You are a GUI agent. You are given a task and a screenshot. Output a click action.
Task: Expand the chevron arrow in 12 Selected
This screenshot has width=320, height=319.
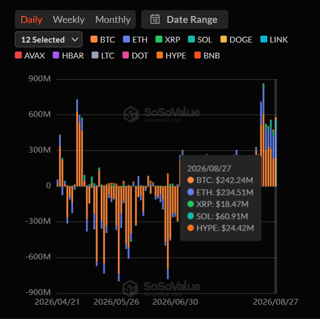click(x=75, y=39)
